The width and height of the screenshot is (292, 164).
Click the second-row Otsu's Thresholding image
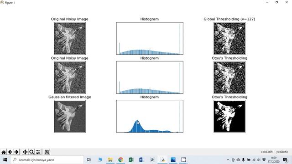pos(229,77)
